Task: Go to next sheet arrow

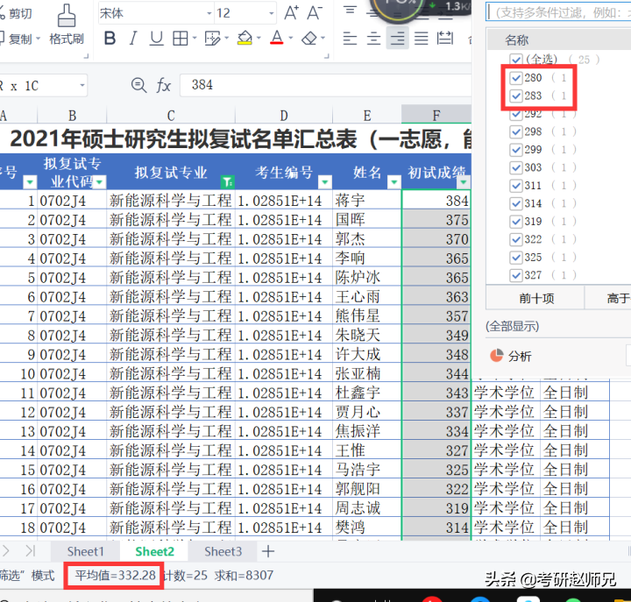Action: point(5,550)
